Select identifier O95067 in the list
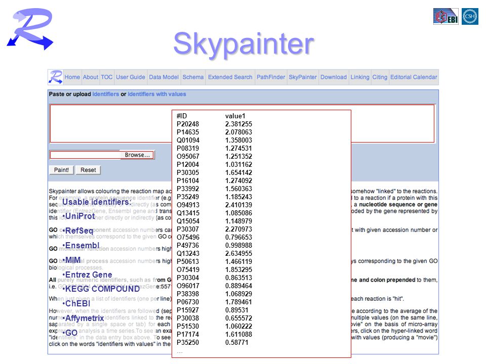The height and width of the screenshot is (364, 486). (x=188, y=156)
